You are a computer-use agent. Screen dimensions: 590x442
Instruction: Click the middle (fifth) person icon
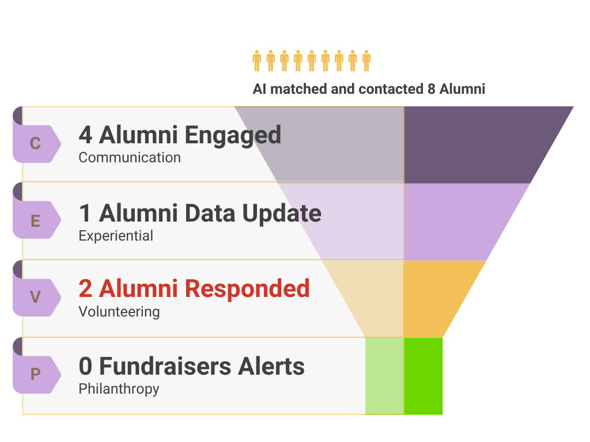[x=312, y=60]
